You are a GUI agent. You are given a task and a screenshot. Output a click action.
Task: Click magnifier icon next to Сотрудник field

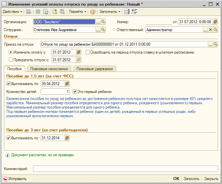[103, 30]
